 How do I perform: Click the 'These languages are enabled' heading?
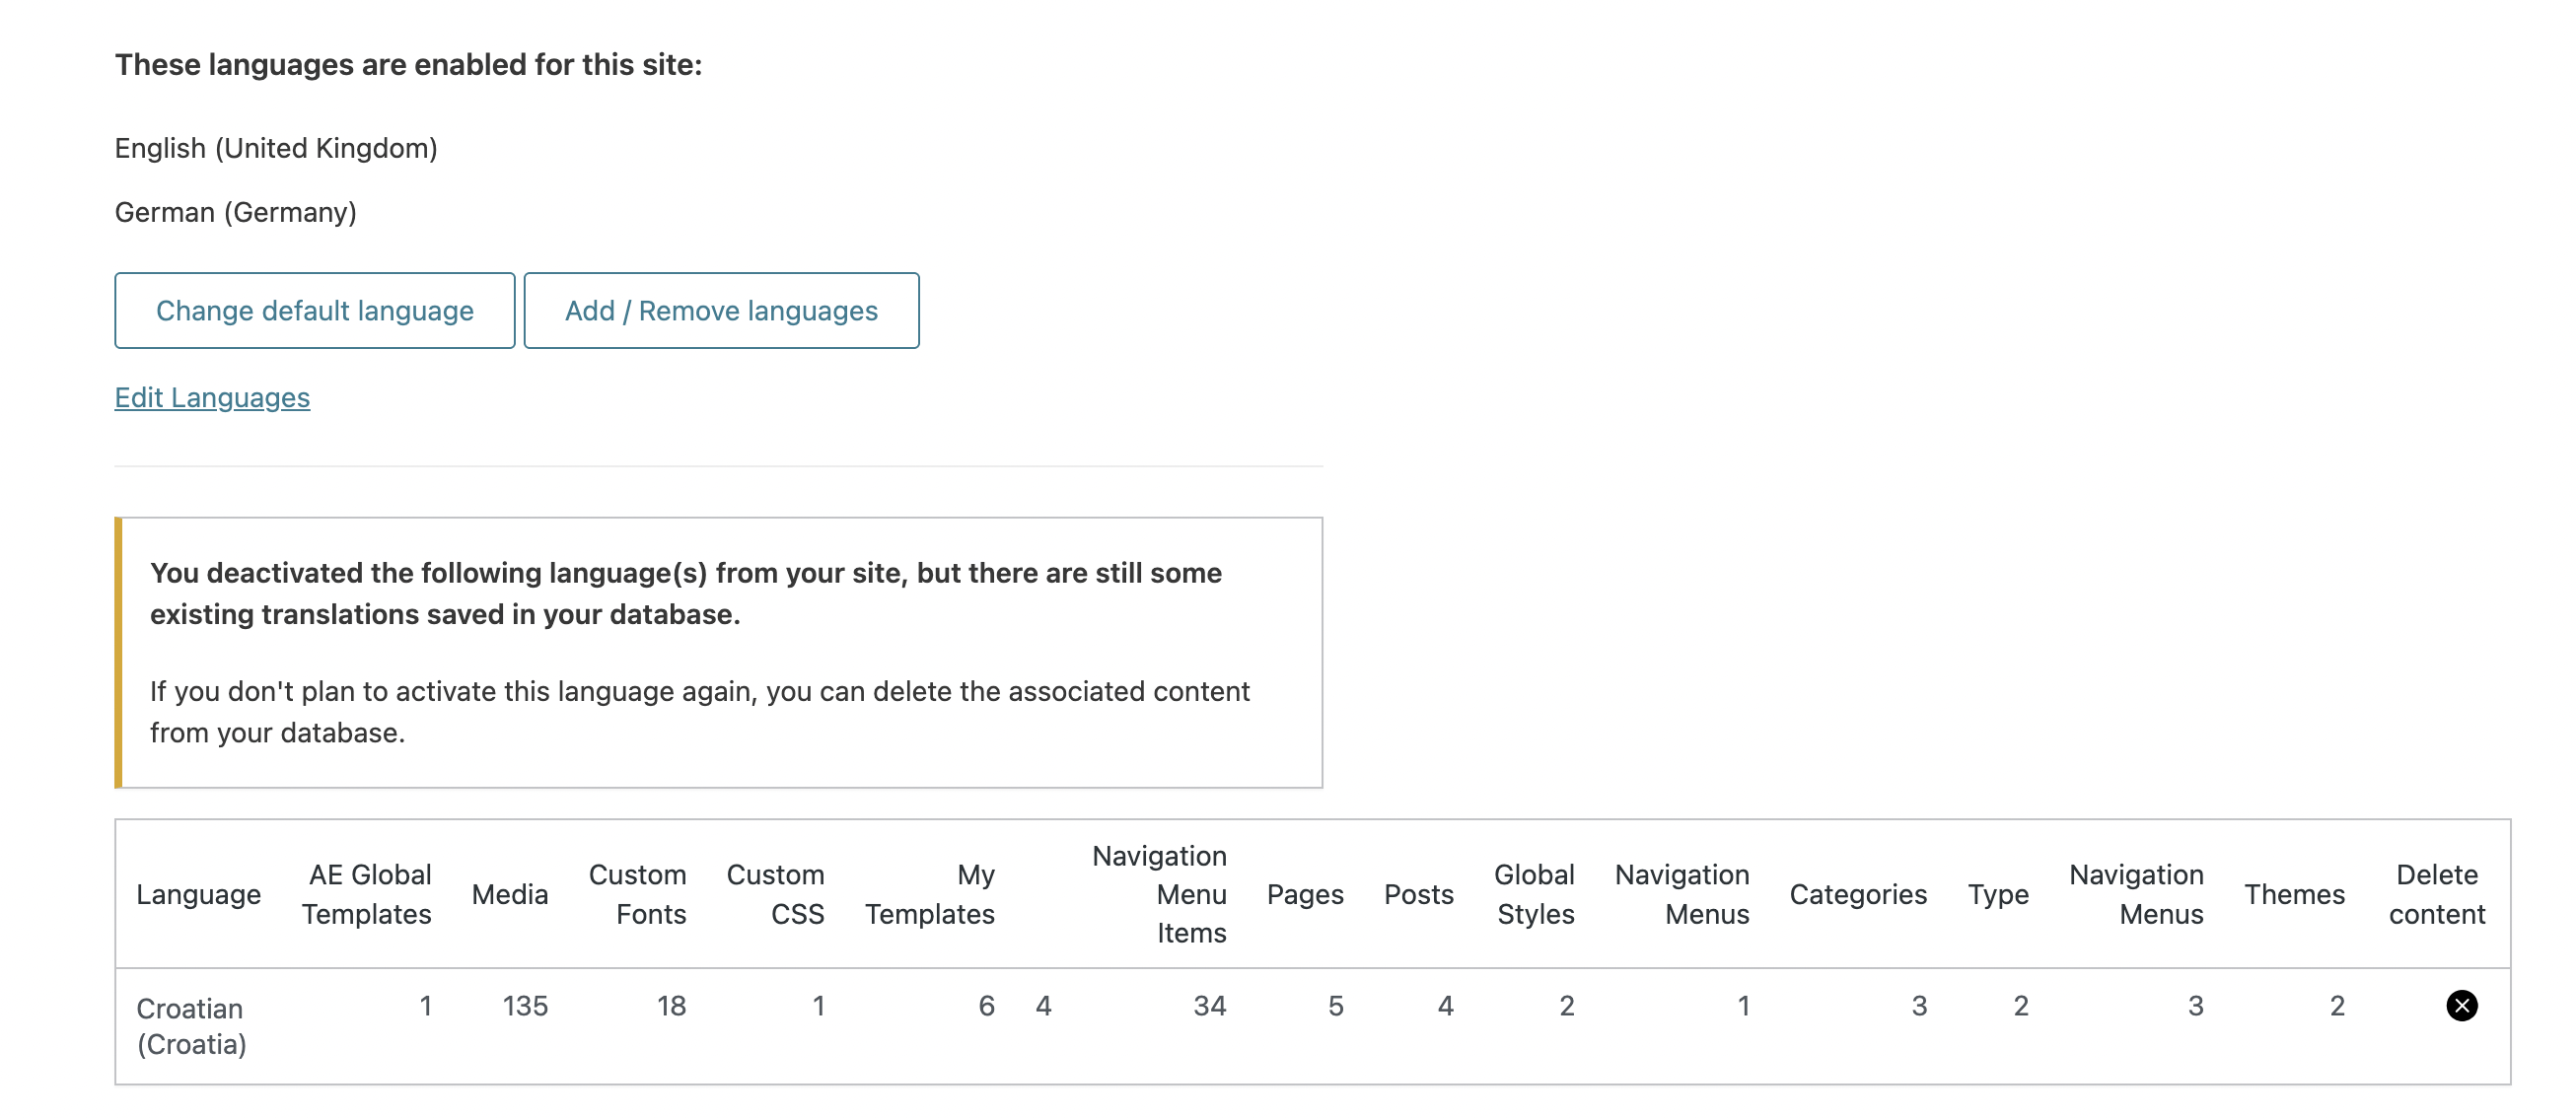(x=408, y=65)
